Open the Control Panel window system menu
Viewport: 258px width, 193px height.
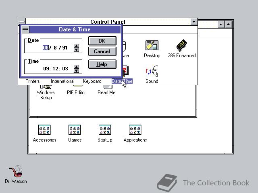click(x=22, y=21)
